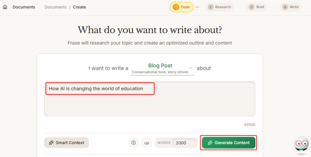The width and height of the screenshot is (311, 157).
Task: Go to the Research step
Action: pos(219,7)
